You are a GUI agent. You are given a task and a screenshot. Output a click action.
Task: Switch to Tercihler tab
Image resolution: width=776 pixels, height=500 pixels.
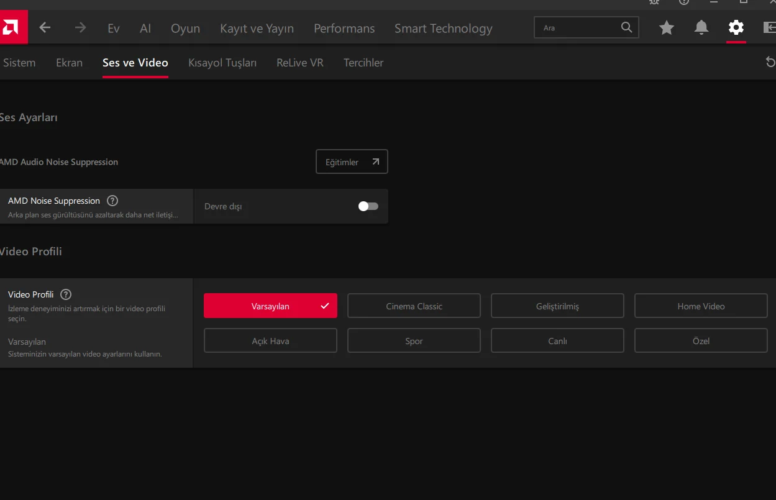363,63
